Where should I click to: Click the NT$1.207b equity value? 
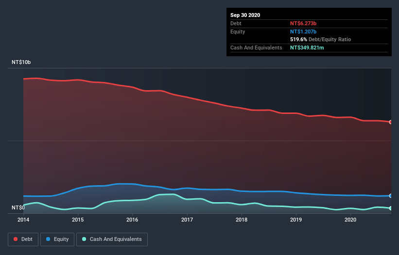click(303, 32)
